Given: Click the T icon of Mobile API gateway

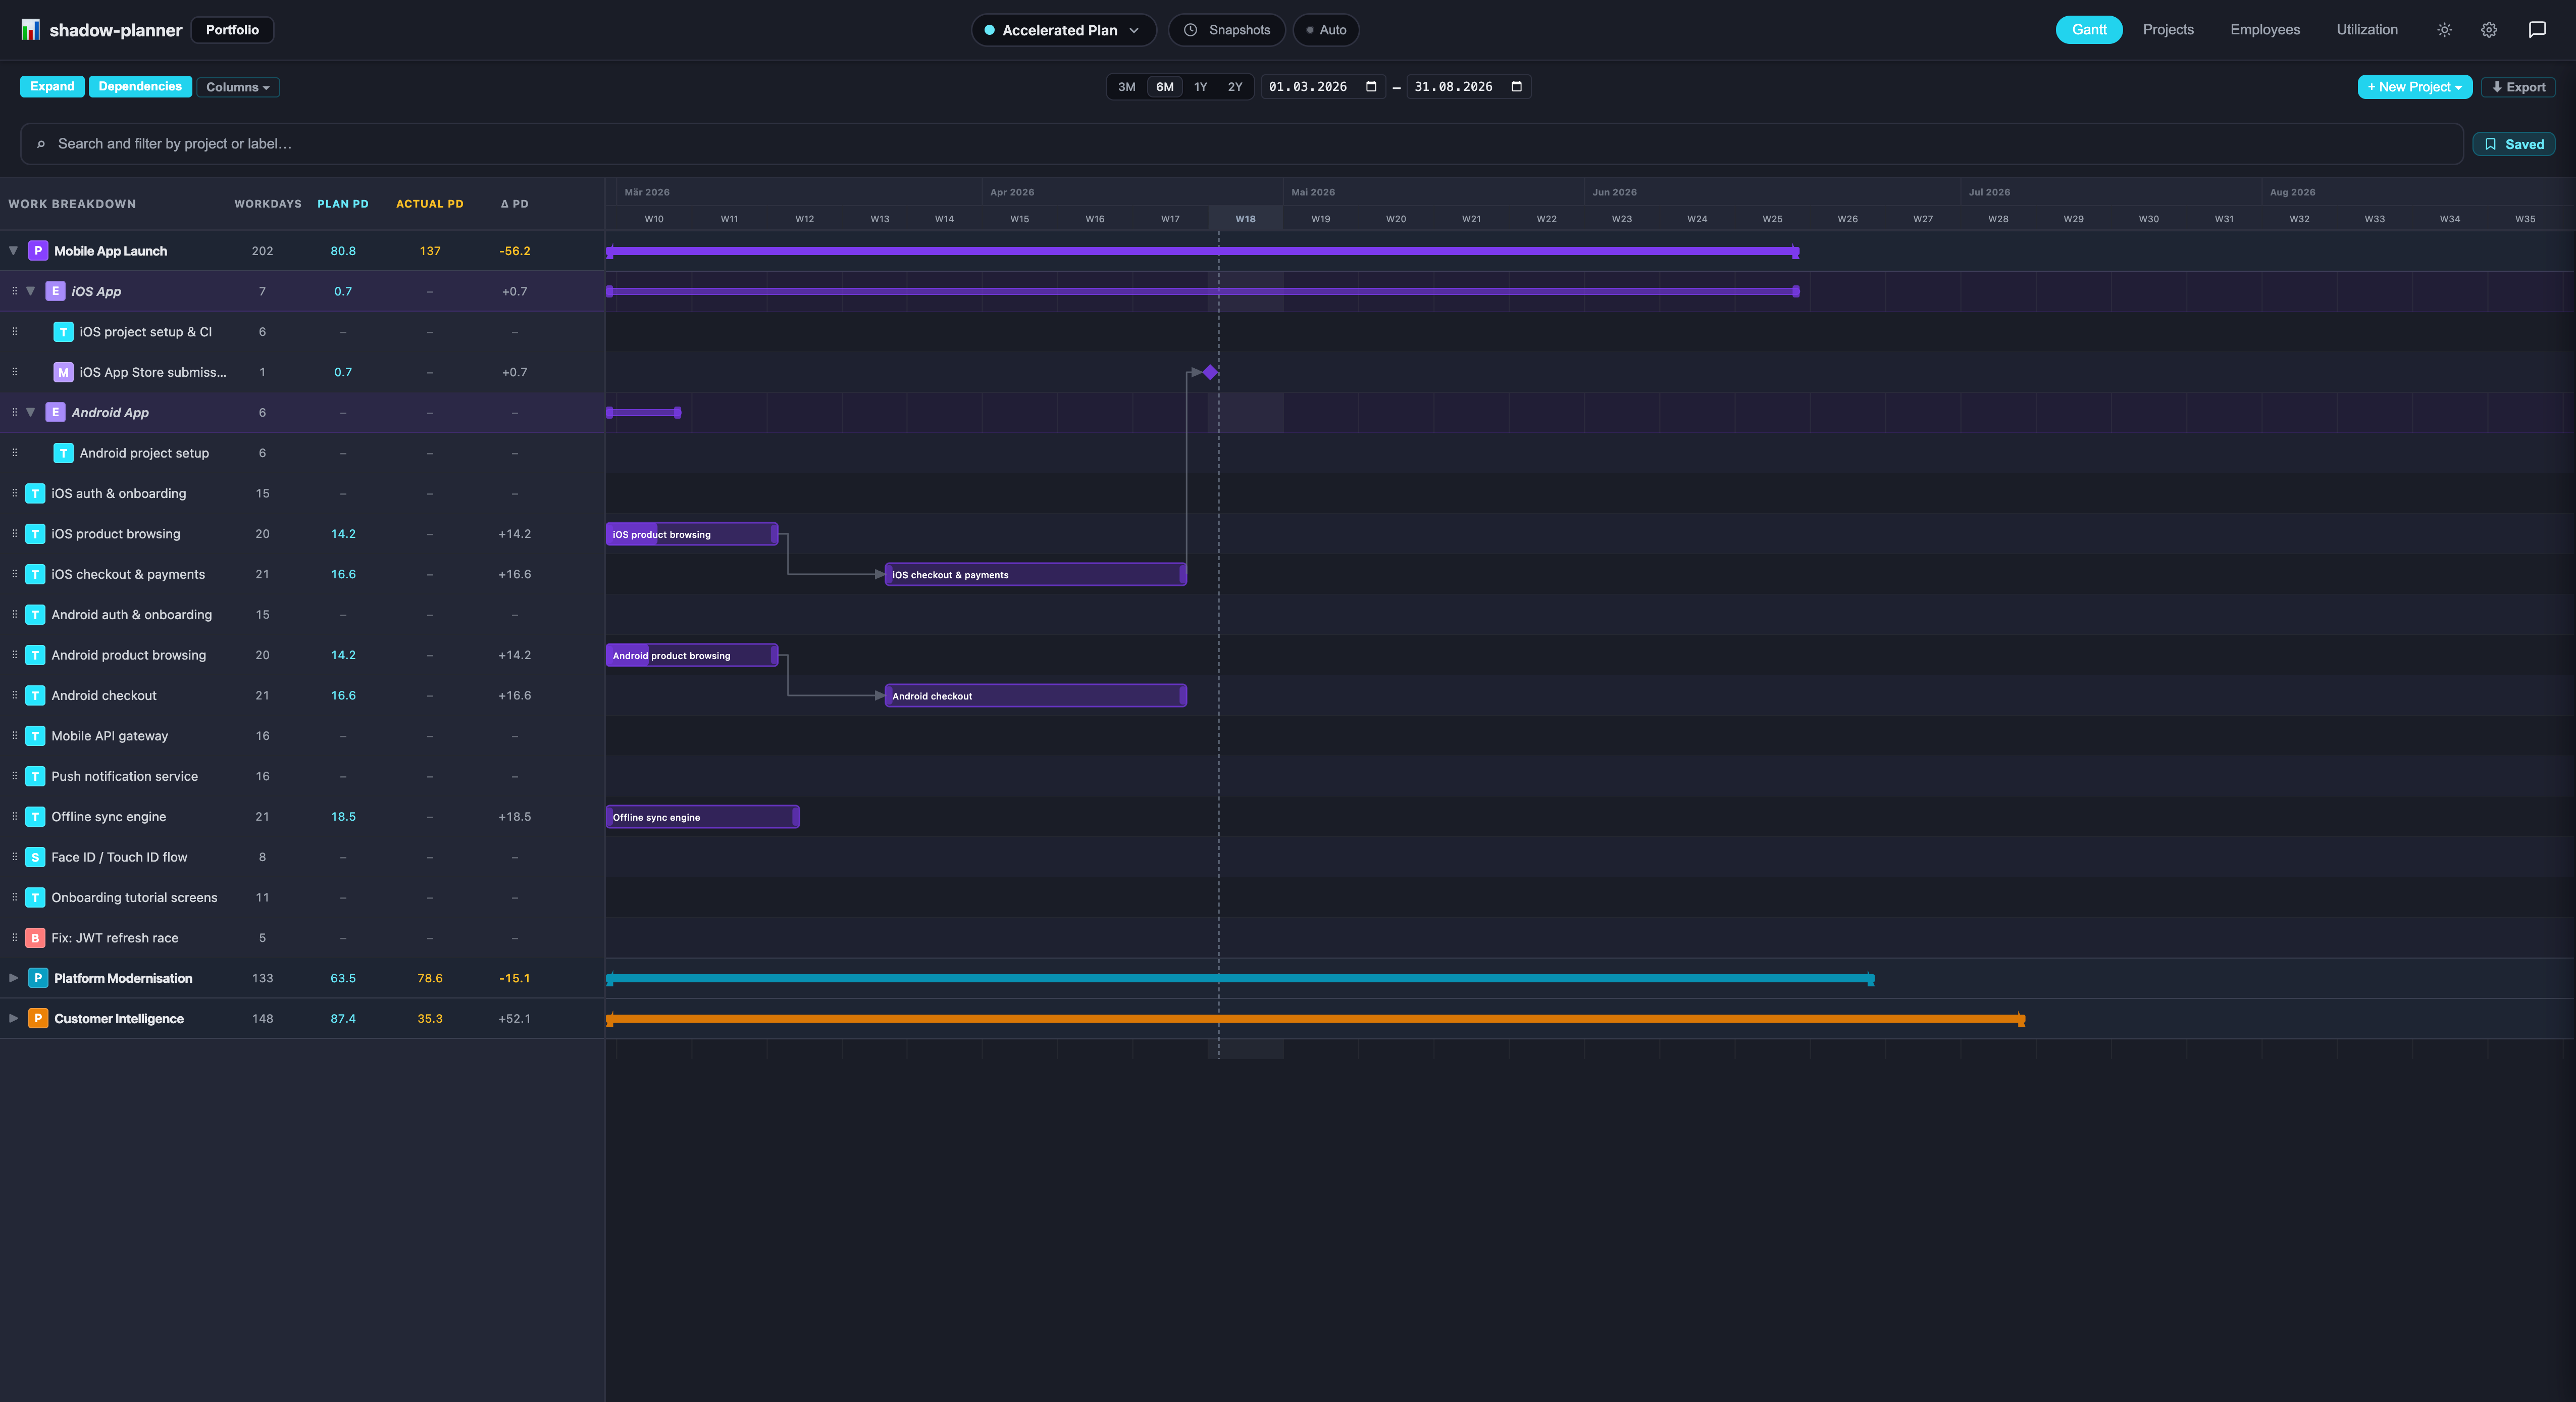Looking at the screenshot, I should point(35,736).
